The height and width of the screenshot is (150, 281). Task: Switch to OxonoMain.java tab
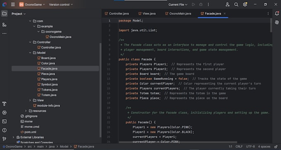pyautogui.click(x=178, y=14)
